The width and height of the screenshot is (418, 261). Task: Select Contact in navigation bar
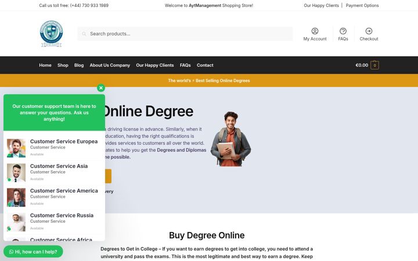coord(205,65)
